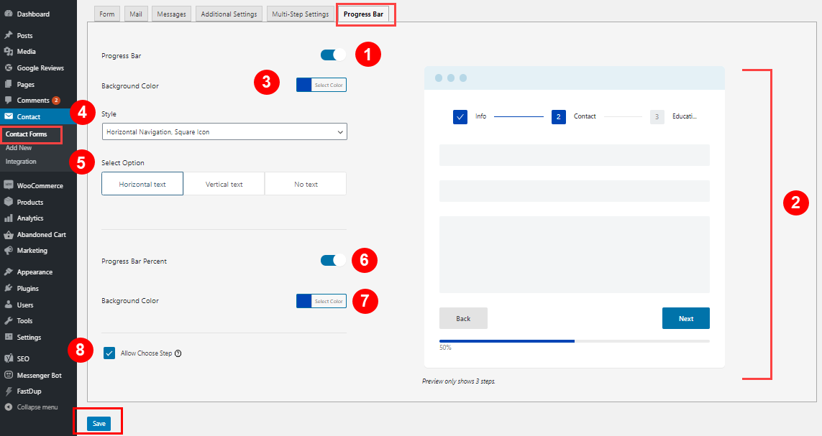
Task: Uncheck the Allow Choose Step checkbox
Action: click(x=109, y=353)
